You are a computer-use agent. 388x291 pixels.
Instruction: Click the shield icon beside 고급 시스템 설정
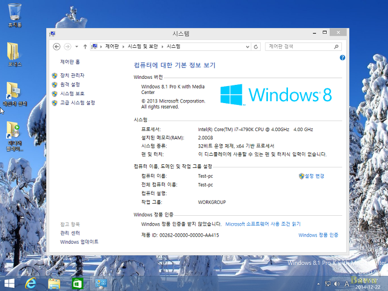click(55, 102)
